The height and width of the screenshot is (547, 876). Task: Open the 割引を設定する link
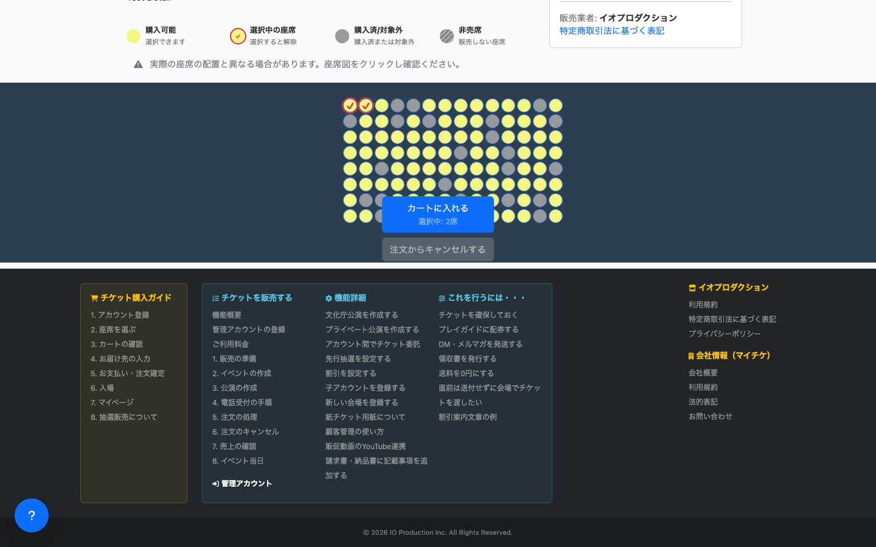351,373
